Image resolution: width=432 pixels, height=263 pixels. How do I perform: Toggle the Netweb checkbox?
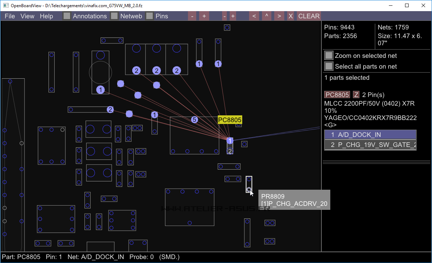point(114,16)
